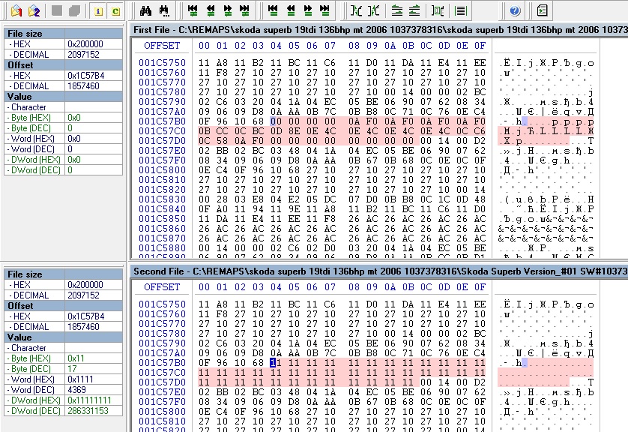Click the ASCII column text in row 001C57C0, First File
Image resolution: width=628 pixels, height=432 pixels.
546,131
